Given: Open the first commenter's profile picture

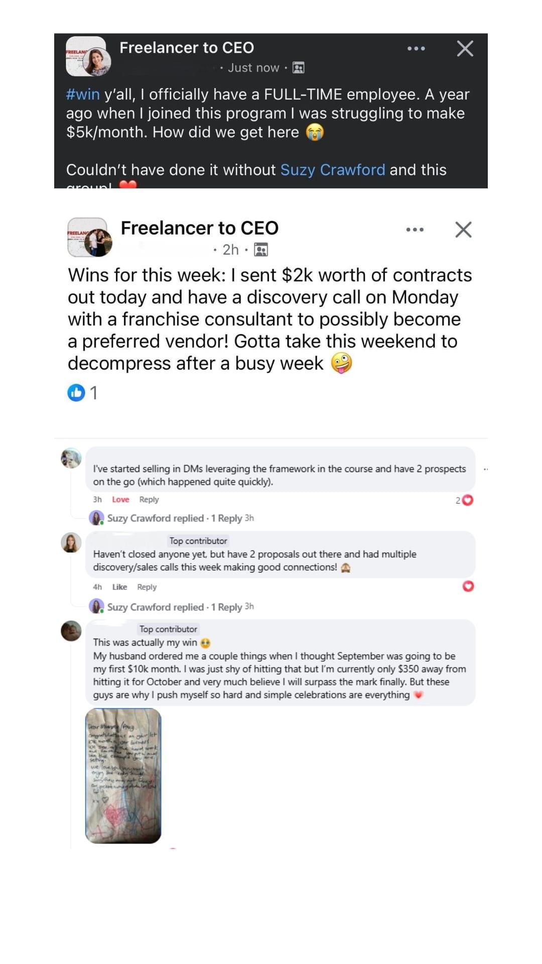Looking at the screenshot, I should (71, 458).
